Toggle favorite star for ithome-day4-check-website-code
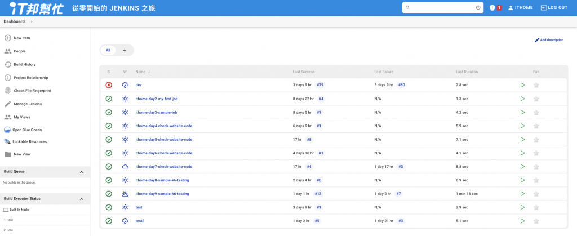This screenshot has width=577, height=236. (536, 126)
